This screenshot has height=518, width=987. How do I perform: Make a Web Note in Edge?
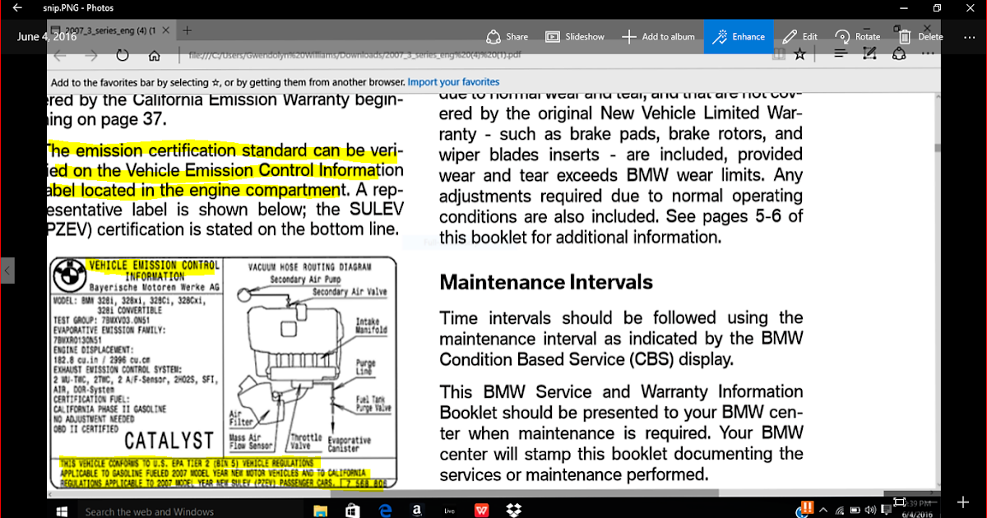click(869, 54)
